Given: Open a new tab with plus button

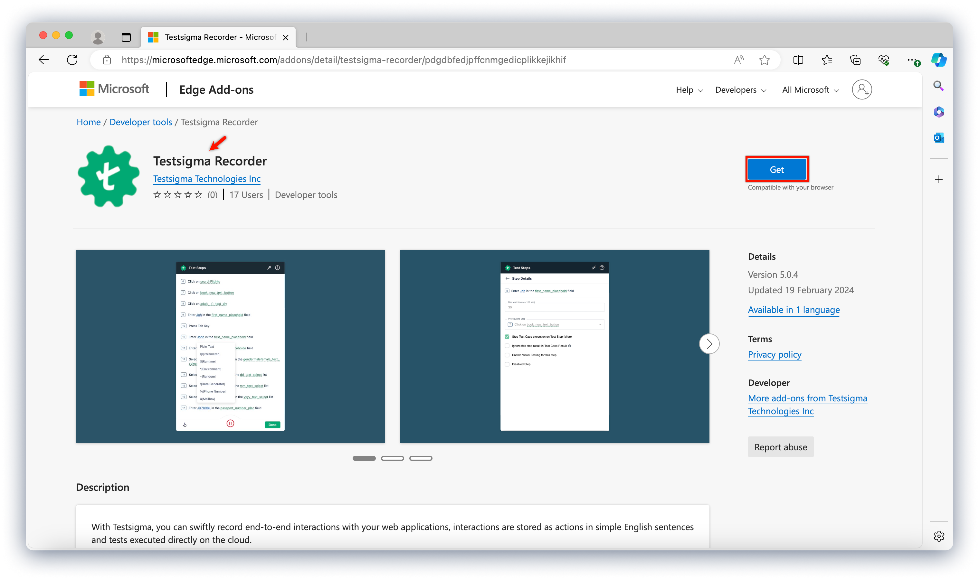Looking at the screenshot, I should click(x=307, y=37).
